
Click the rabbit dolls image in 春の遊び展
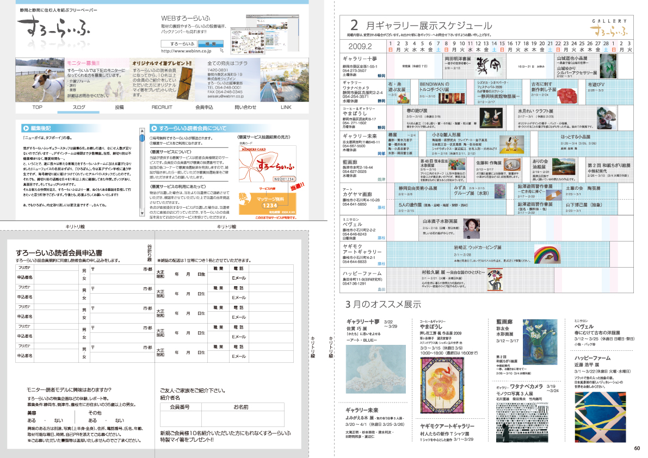coord(491,118)
